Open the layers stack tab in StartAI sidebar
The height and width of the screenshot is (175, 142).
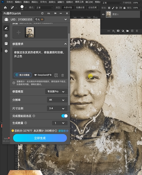tap(6, 36)
